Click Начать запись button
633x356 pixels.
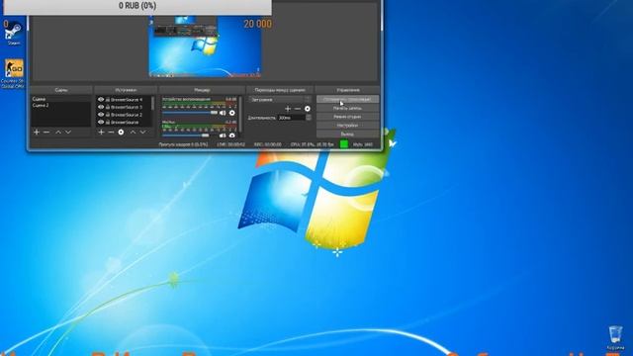[x=347, y=108]
